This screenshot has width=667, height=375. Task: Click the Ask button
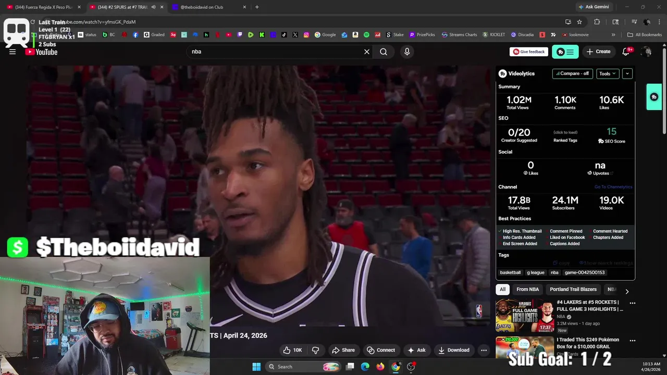[416, 350]
